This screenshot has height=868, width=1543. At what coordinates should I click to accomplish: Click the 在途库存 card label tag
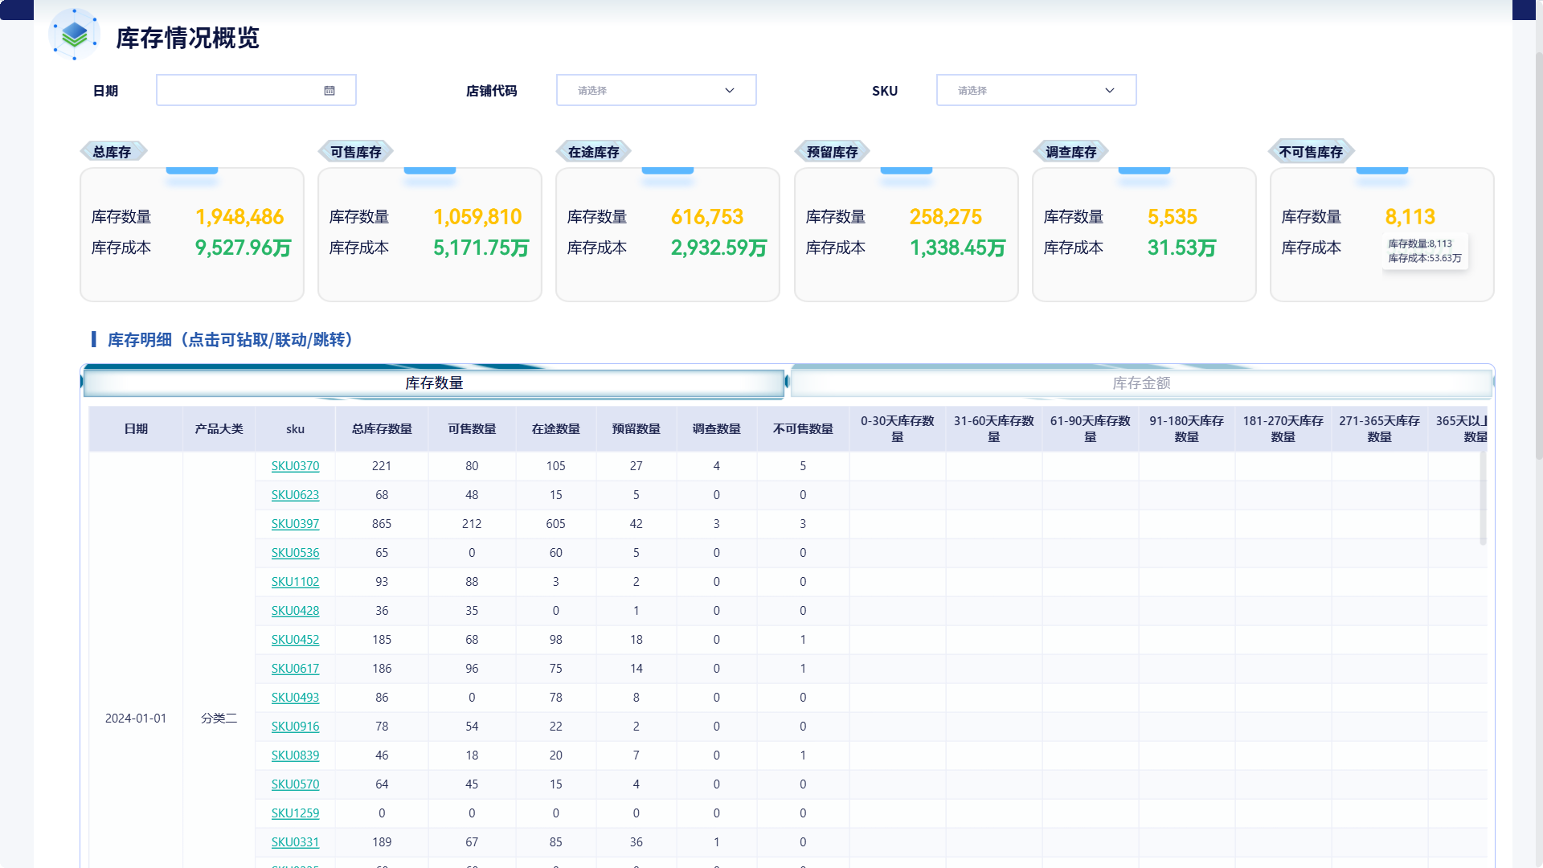(593, 152)
